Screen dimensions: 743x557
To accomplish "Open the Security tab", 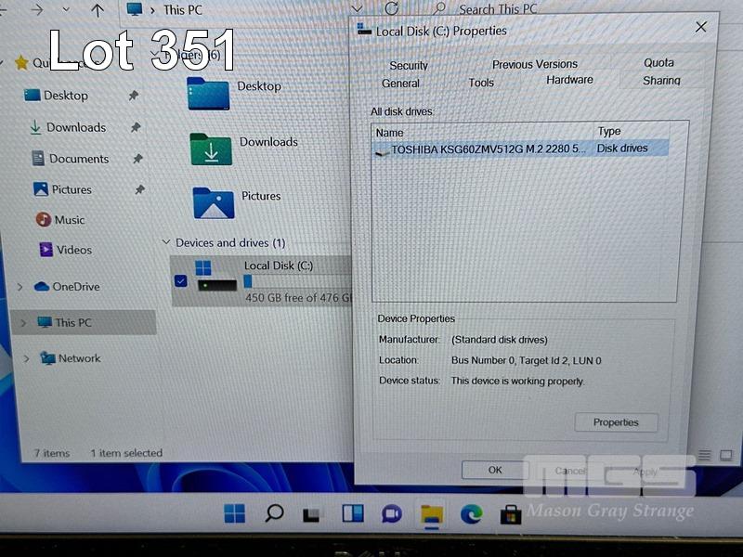I will pos(409,66).
